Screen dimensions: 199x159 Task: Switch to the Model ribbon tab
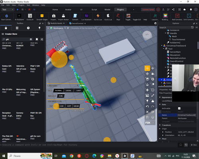point(107,10)
